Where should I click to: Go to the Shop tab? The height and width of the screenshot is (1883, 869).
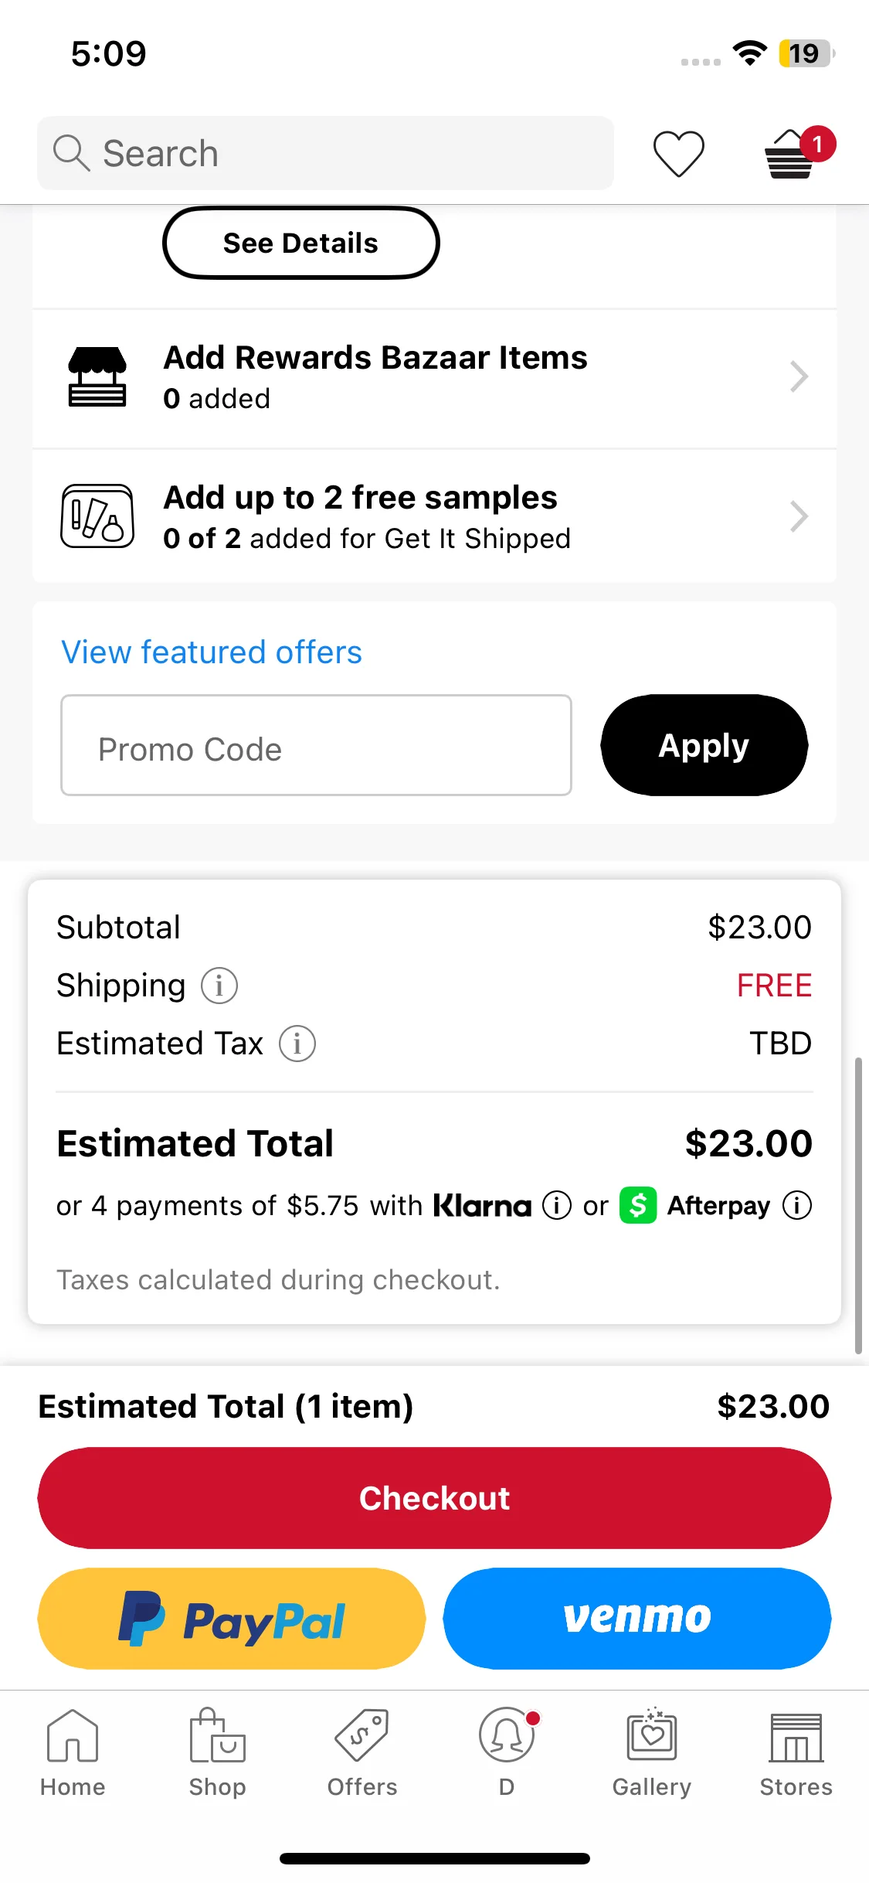217,1752
